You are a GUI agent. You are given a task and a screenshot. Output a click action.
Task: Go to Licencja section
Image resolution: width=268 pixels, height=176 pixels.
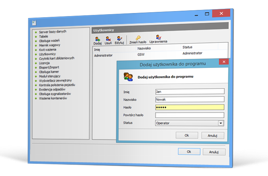click(x=45, y=63)
